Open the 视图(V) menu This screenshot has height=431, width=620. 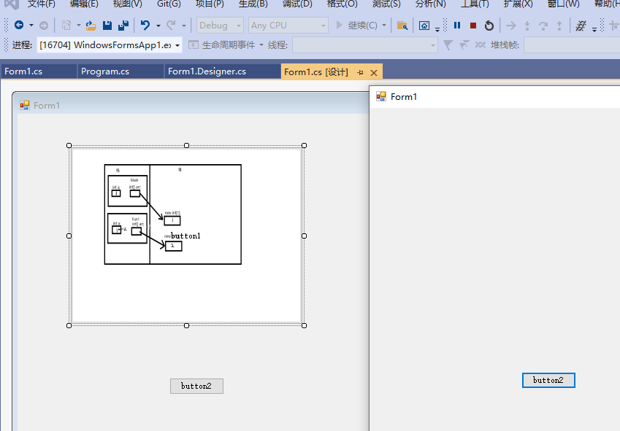click(127, 4)
